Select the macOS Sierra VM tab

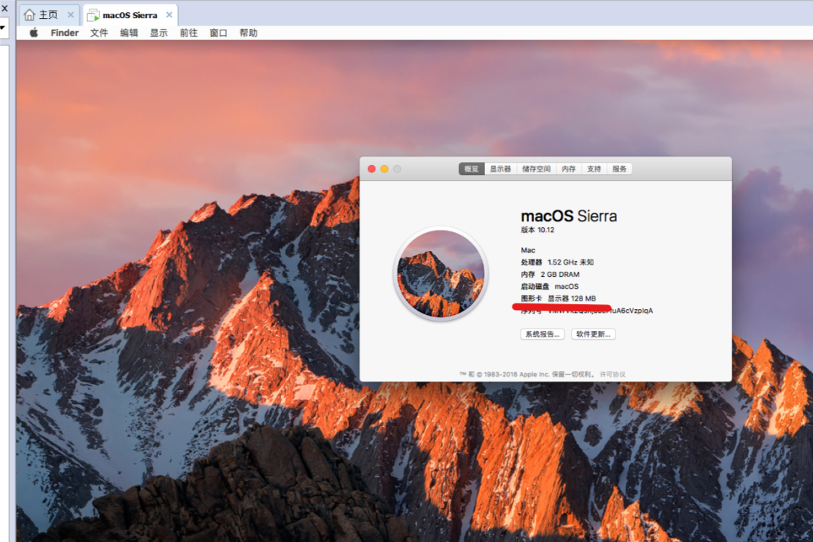[x=130, y=15]
